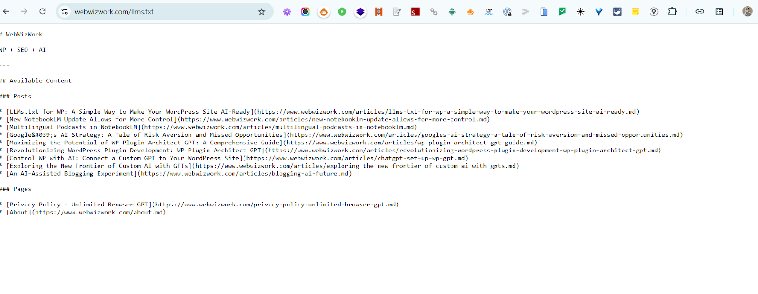This screenshot has height=294, width=758.
Task: Open the gray chain-link extension
Action: click(433, 12)
